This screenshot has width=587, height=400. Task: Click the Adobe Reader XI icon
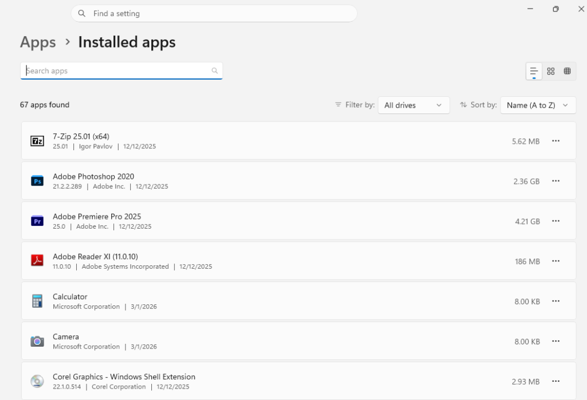(x=37, y=261)
